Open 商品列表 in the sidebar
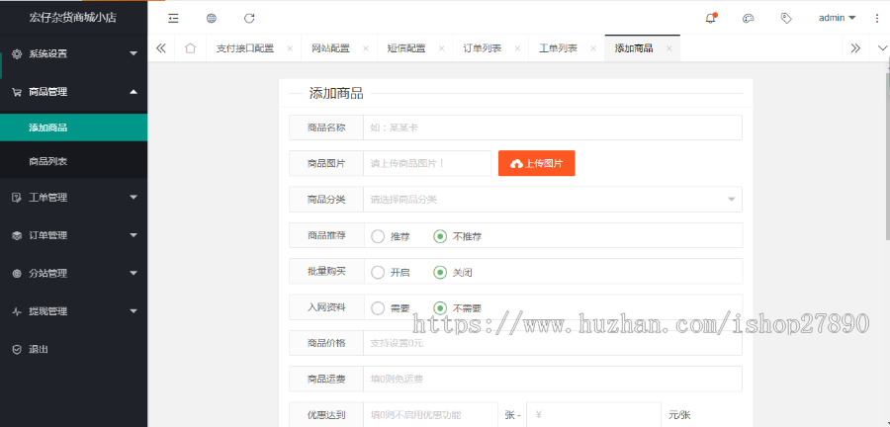Image resolution: width=890 pixels, height=427 pixels. pos(74,162)
